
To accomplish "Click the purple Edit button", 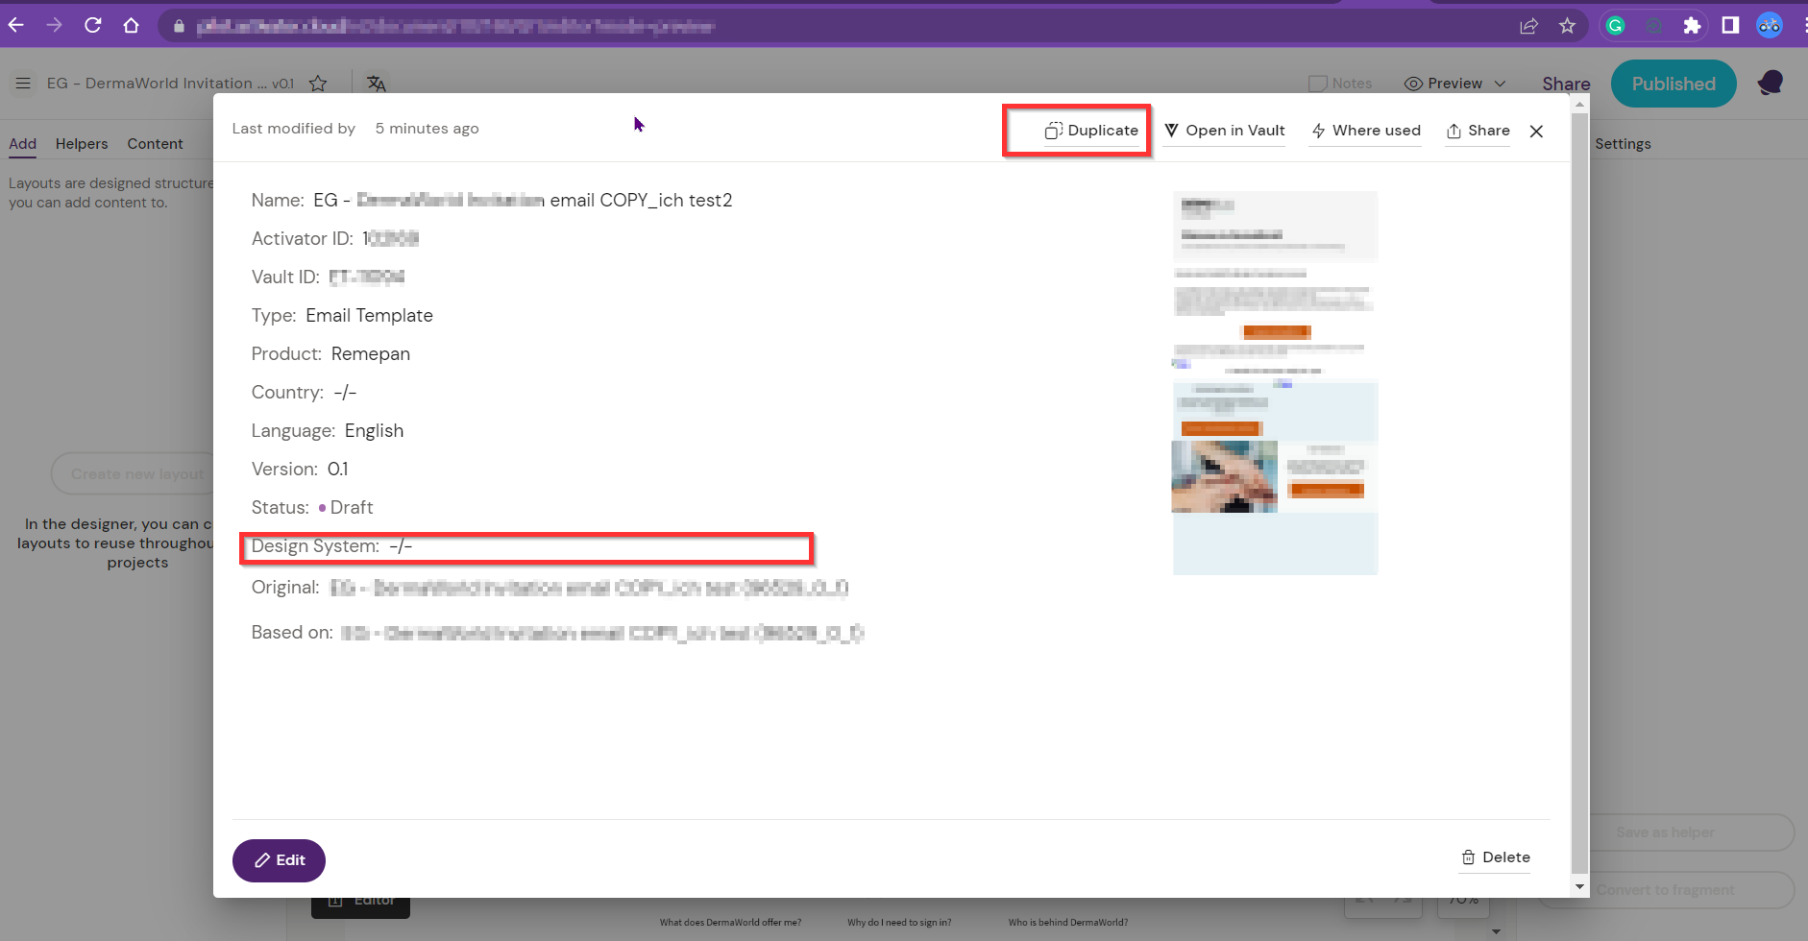I will pos(279,860).
